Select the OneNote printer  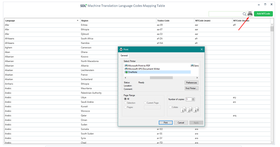pyautogui.click(x=157, y=72)
